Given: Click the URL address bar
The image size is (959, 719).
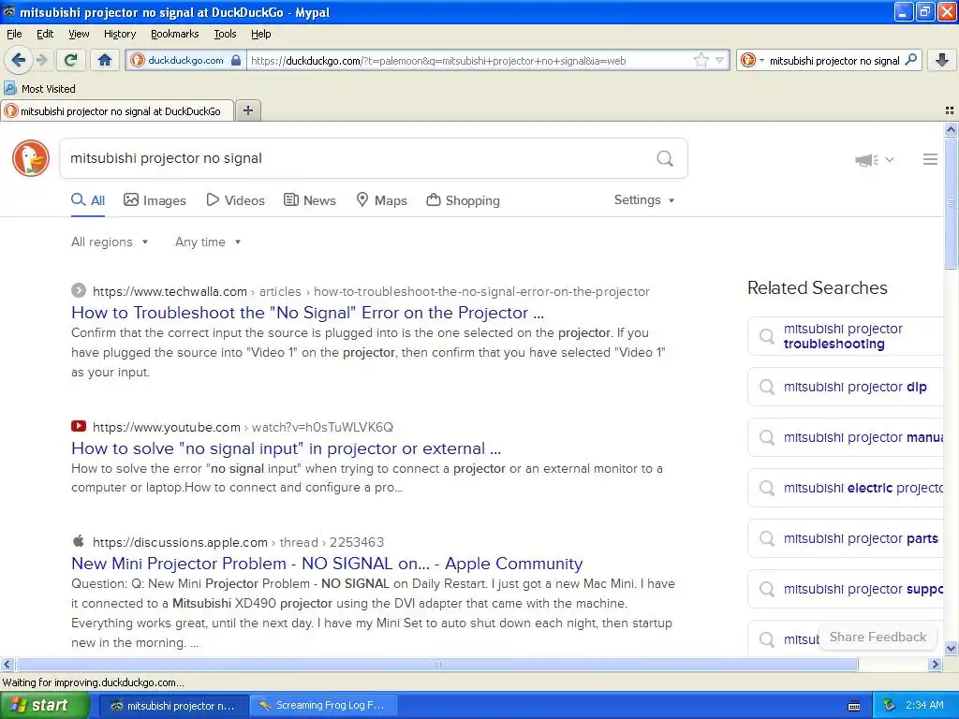Looking at the screenshot, I should pos(470,61).
